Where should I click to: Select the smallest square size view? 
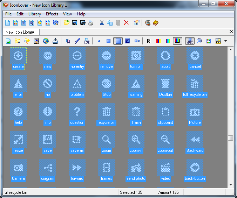pos(99,41)
